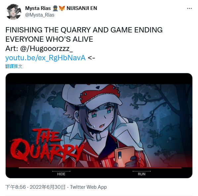The width and height of the screenshot is (198, 196).
Task: Select the RUN option in the image
Action: (x=142, y=174)
